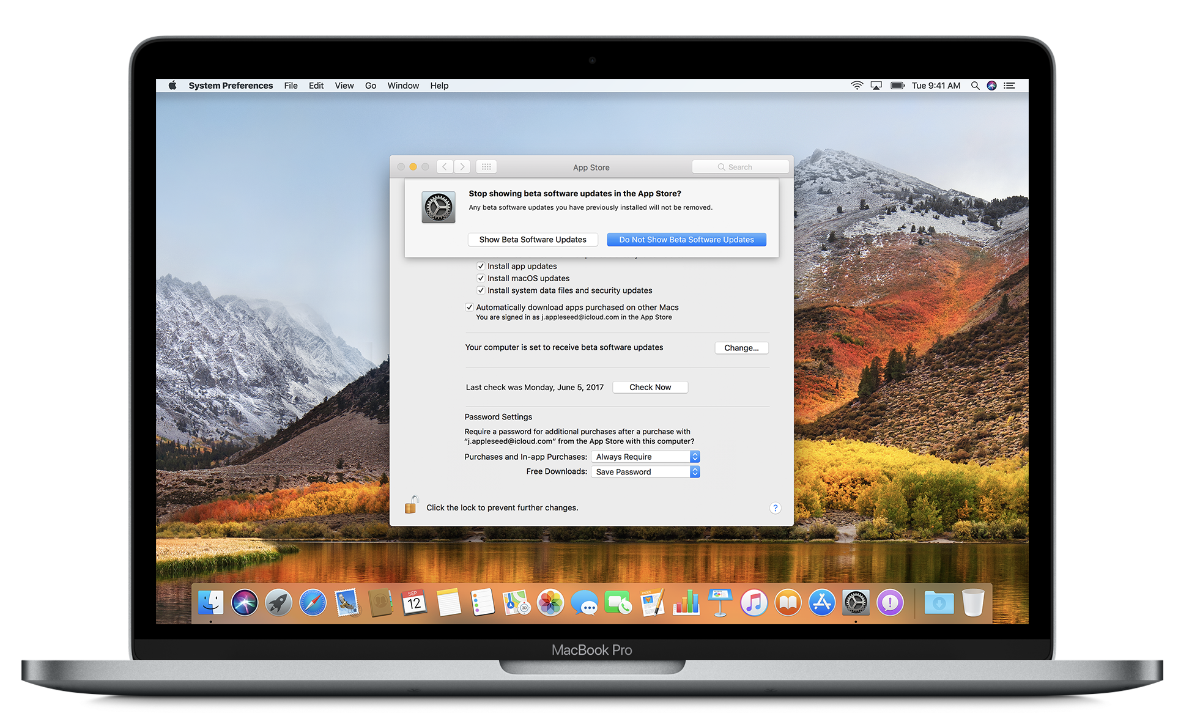
Task: Show all preferences grid button
Action: (486, 167)
